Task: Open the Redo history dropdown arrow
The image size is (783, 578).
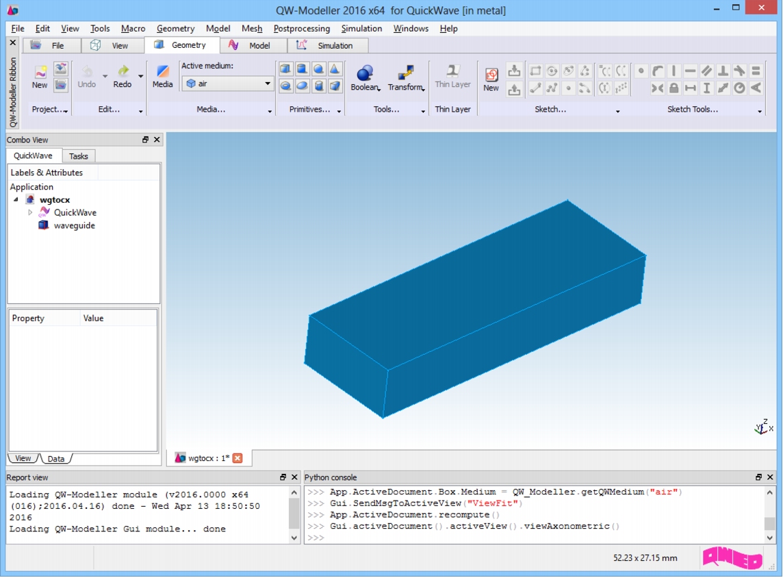Action: (141, 77)
